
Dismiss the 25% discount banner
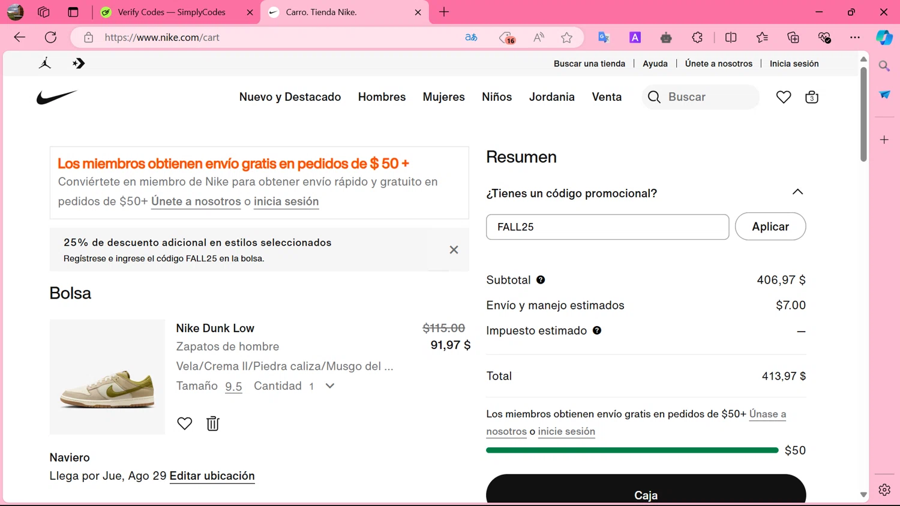pos(454,250)
